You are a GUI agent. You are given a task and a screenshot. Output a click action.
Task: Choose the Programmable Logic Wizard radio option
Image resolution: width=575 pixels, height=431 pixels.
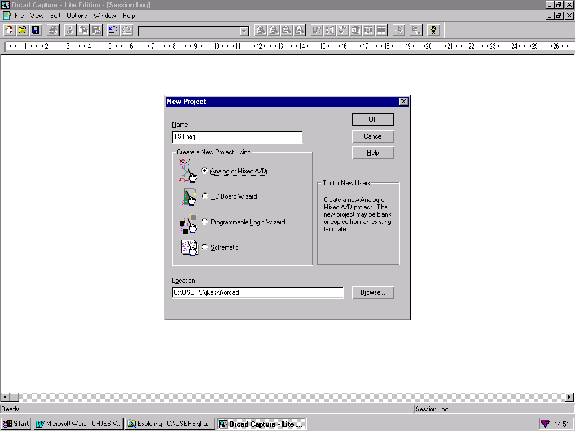pyautogui.click(x=204, y=222)
